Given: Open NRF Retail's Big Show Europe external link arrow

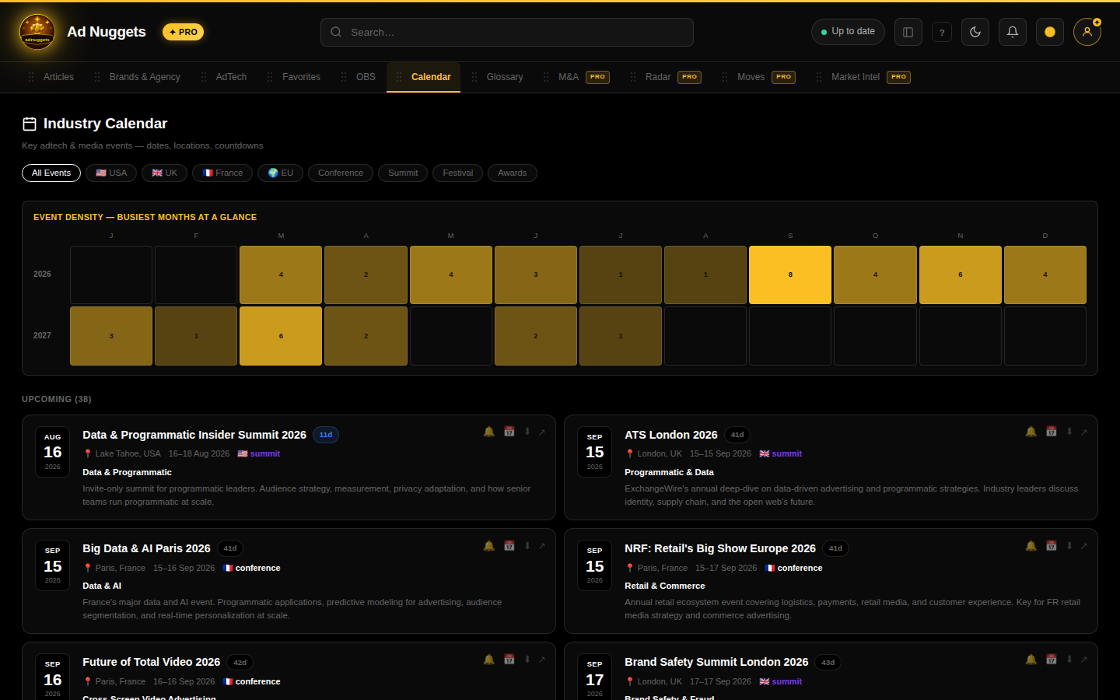Looking at the screenshot, I should coord(1084,546).
